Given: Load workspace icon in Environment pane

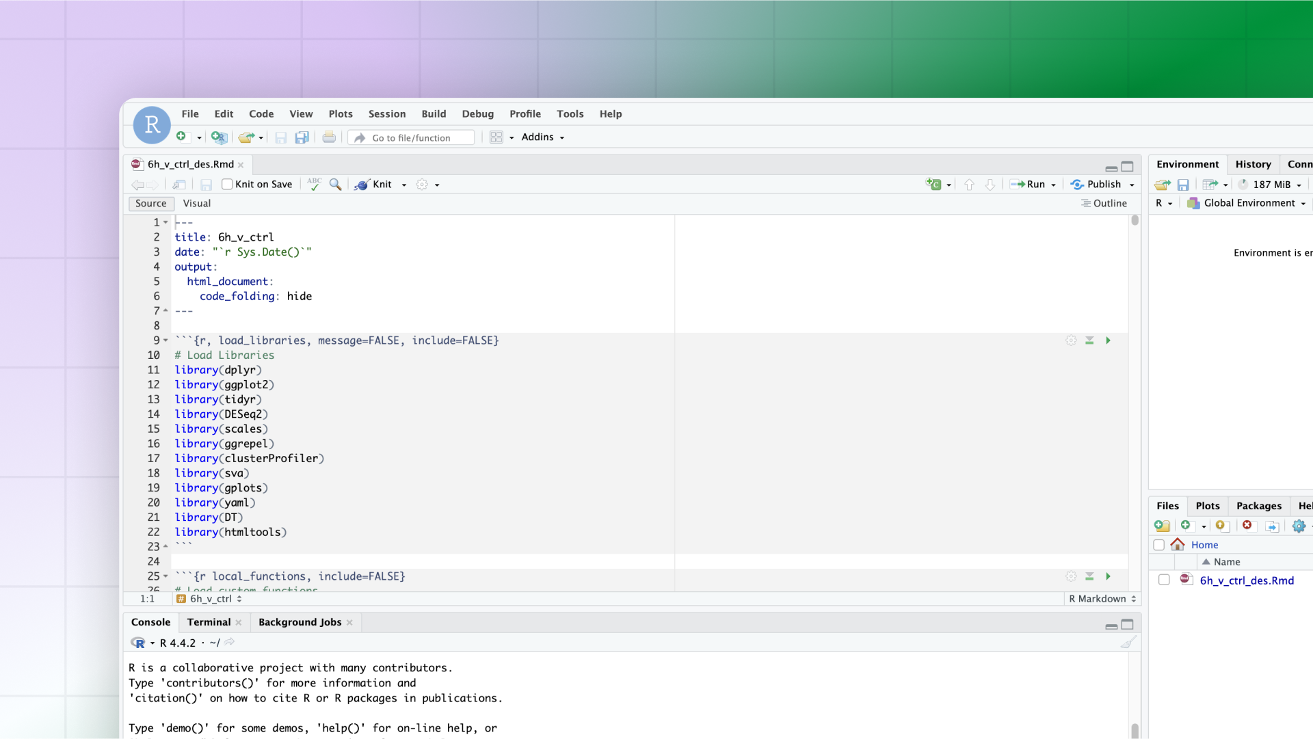Looking at the screenshot, I should tap(1162, 185).
